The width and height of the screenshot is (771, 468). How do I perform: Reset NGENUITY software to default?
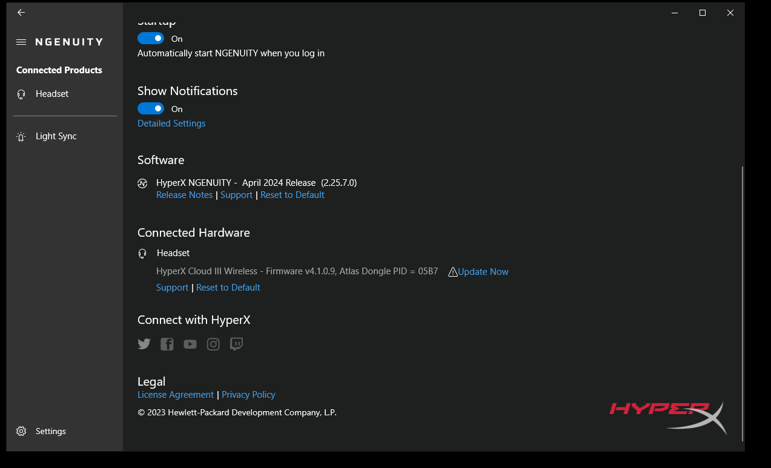tap(293, 195)
